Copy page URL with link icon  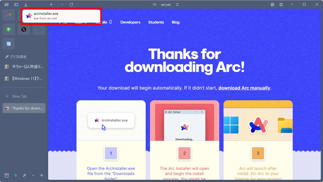click(x=155, y=5)
